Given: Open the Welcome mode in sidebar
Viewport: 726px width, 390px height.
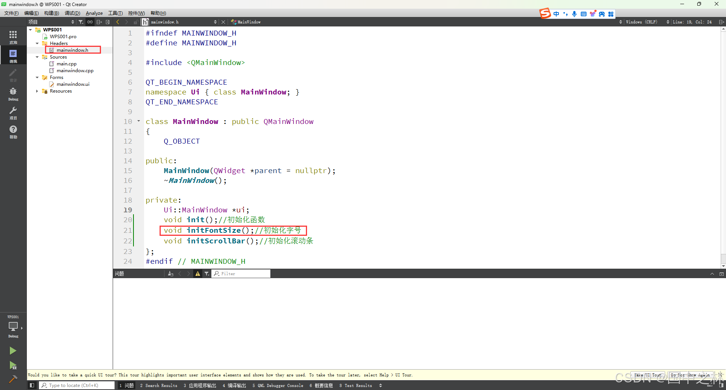Looking at the screenshot, I should (x=13, y=37).
